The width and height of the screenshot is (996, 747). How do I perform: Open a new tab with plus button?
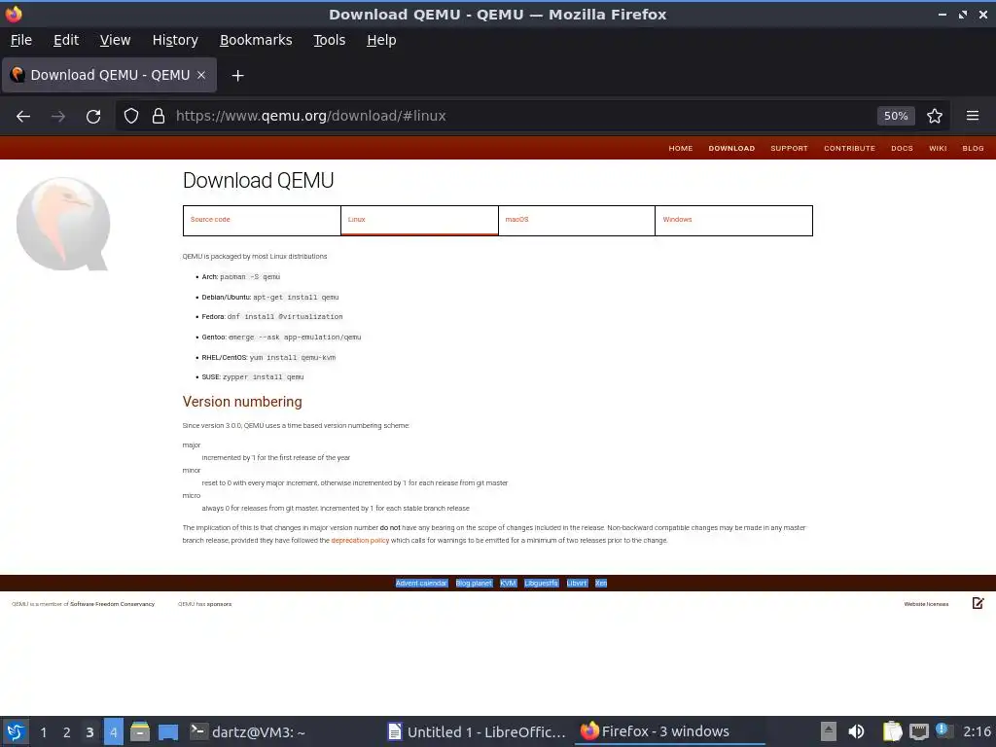coord(237,76)
